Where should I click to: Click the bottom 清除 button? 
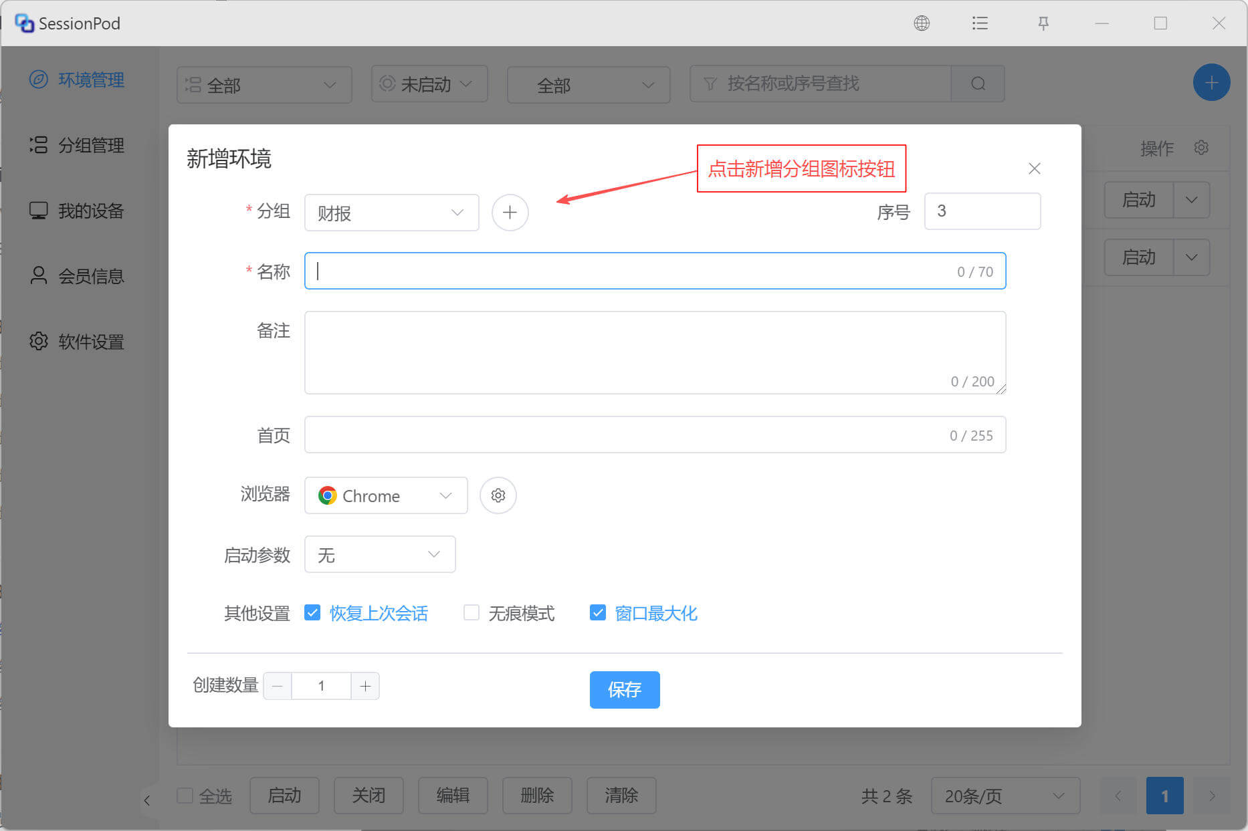[621, 796]
